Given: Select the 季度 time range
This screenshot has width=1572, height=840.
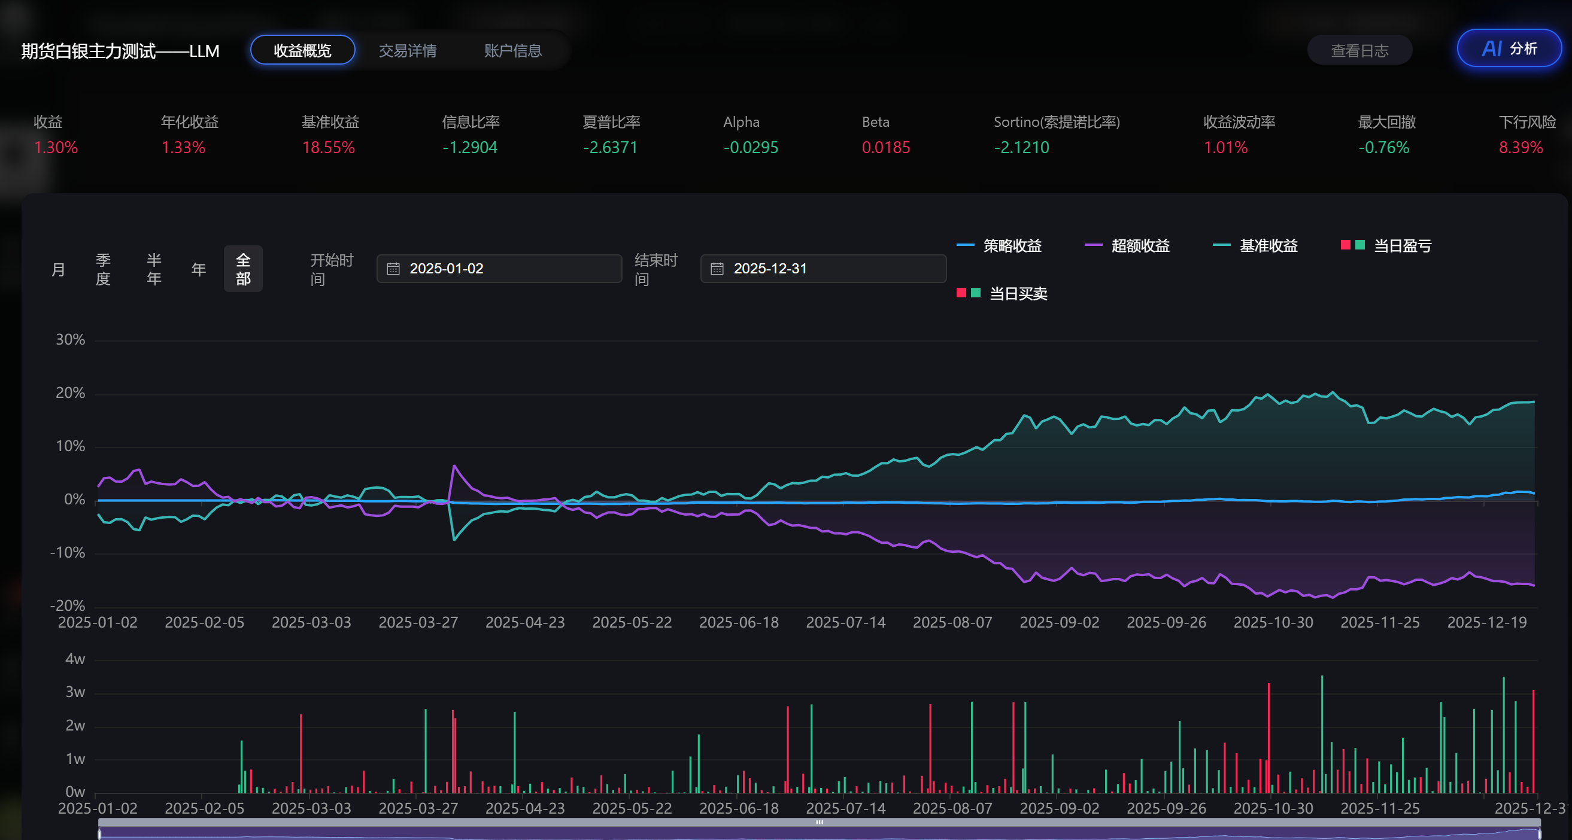Looking at the screenshot, I should (x=103, y=269).
